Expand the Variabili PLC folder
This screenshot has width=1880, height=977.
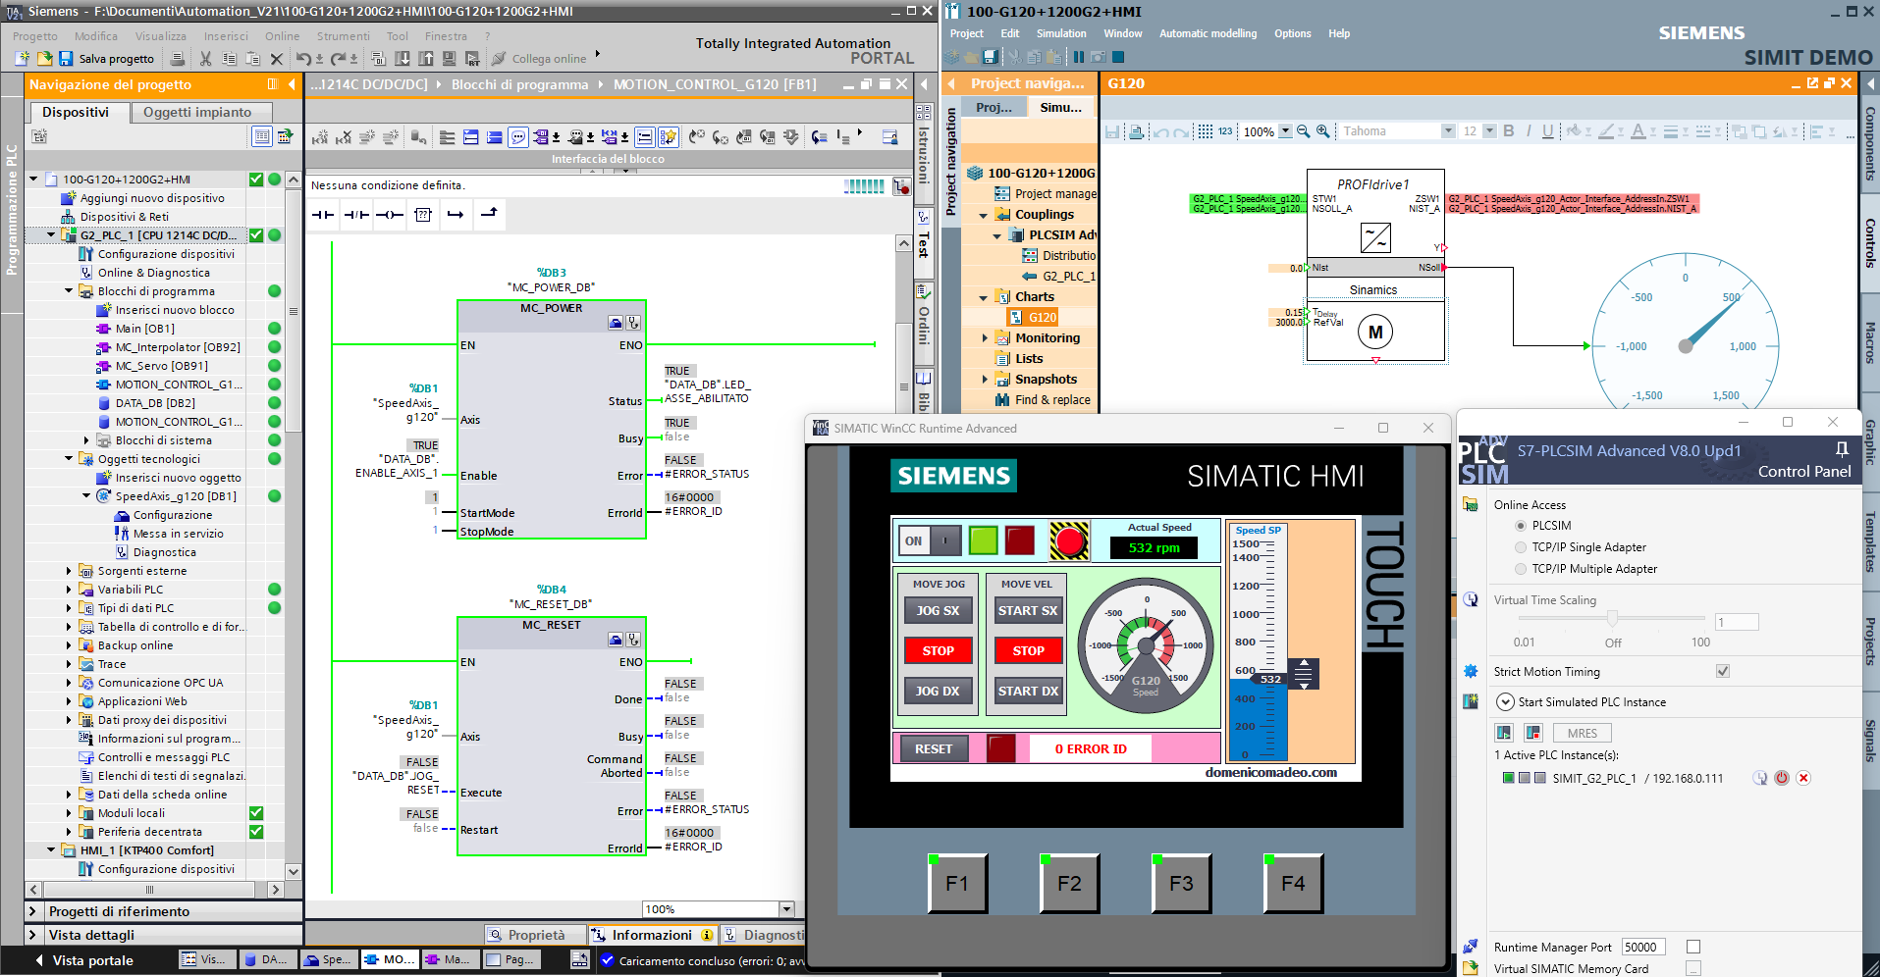click(70, 590)
